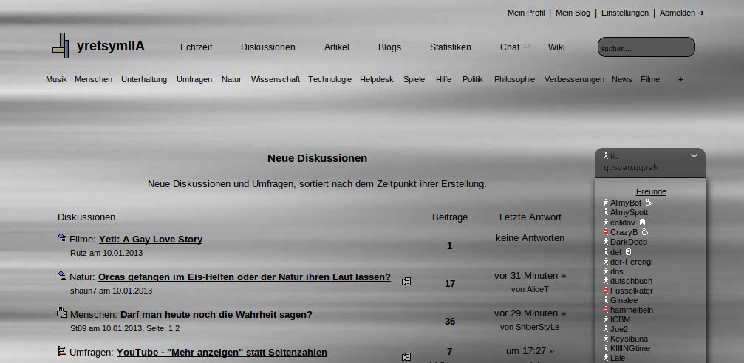Click the coffee cup icon next to AllmyBot

(648, 203)
